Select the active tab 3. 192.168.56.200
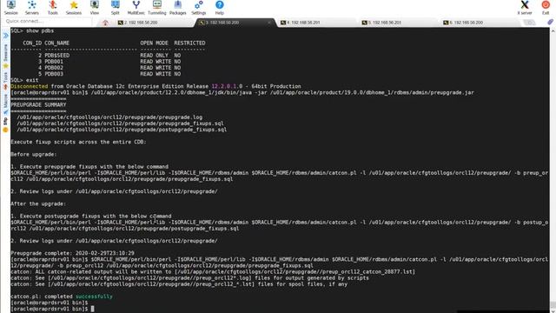The height and width of the screenshot is (313, 556). click(222, 23)
